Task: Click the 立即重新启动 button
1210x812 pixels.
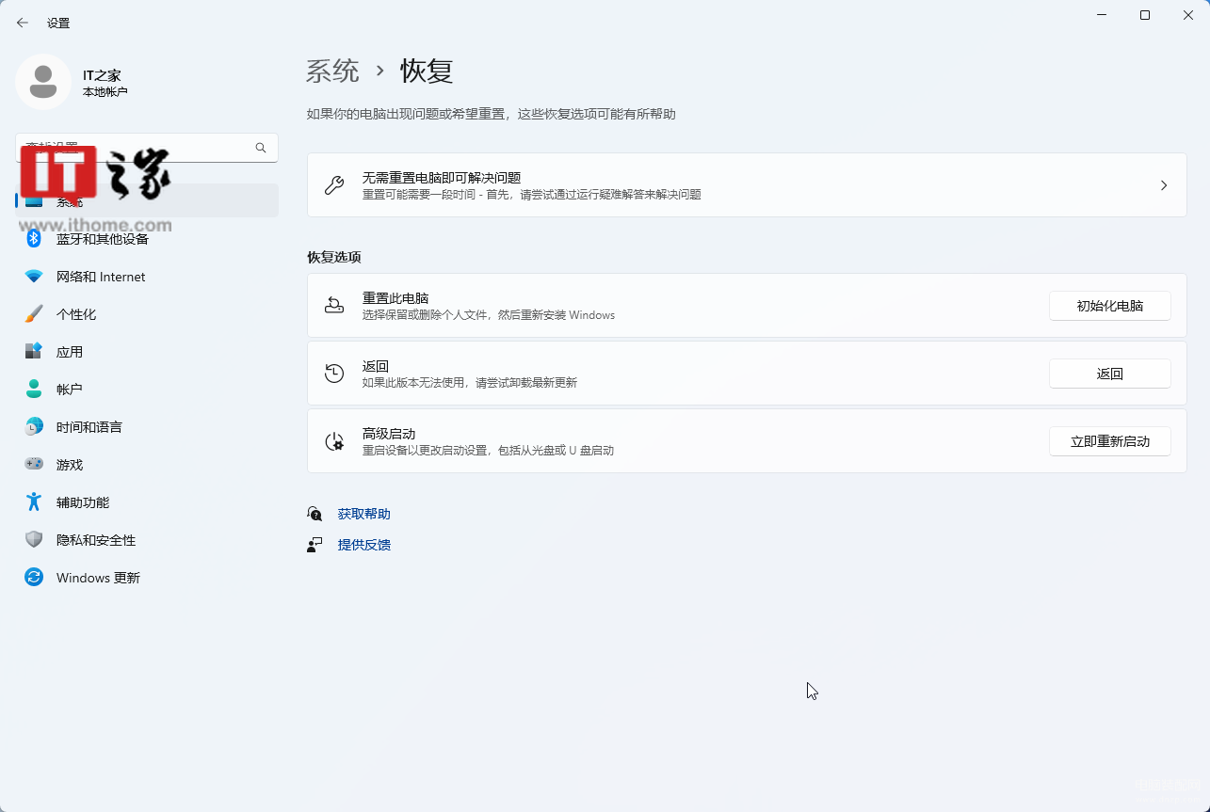Action: click(x=1110, y=441)
